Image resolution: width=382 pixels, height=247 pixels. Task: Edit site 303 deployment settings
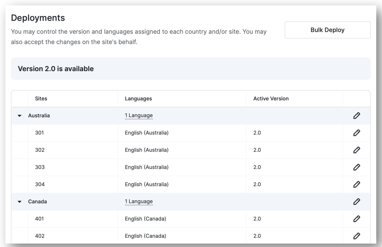tap(356, 167)
